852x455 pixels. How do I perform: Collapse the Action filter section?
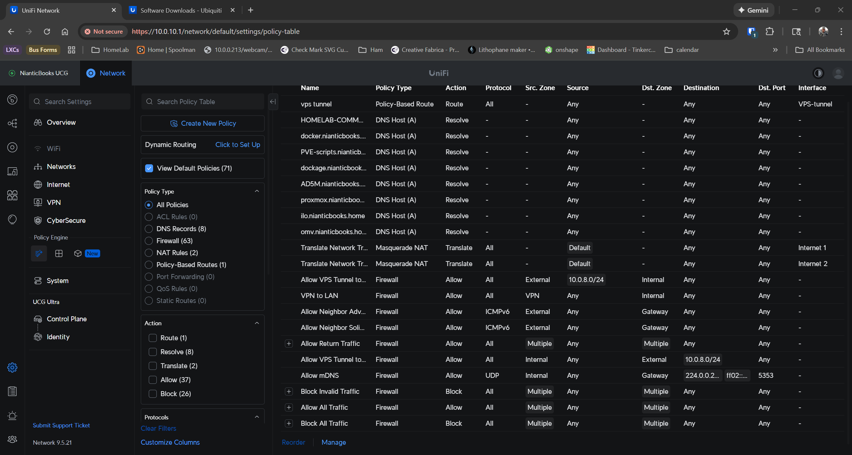(x=257, y=323)
